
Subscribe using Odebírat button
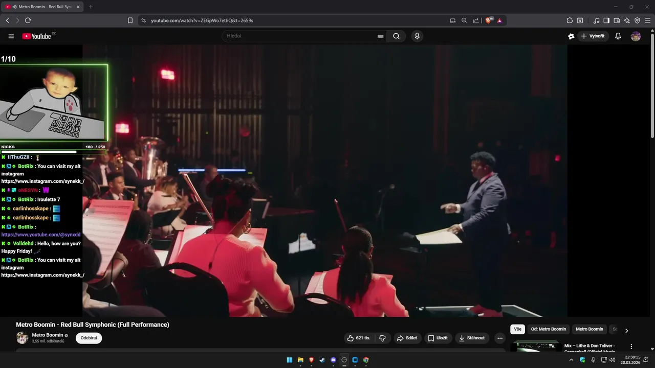tap(89, 338)
